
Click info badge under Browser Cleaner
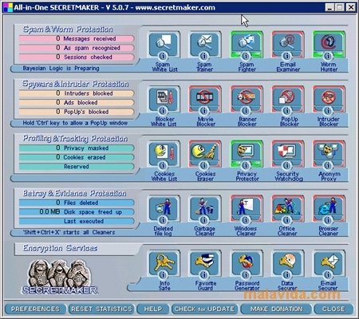[328, 220]
